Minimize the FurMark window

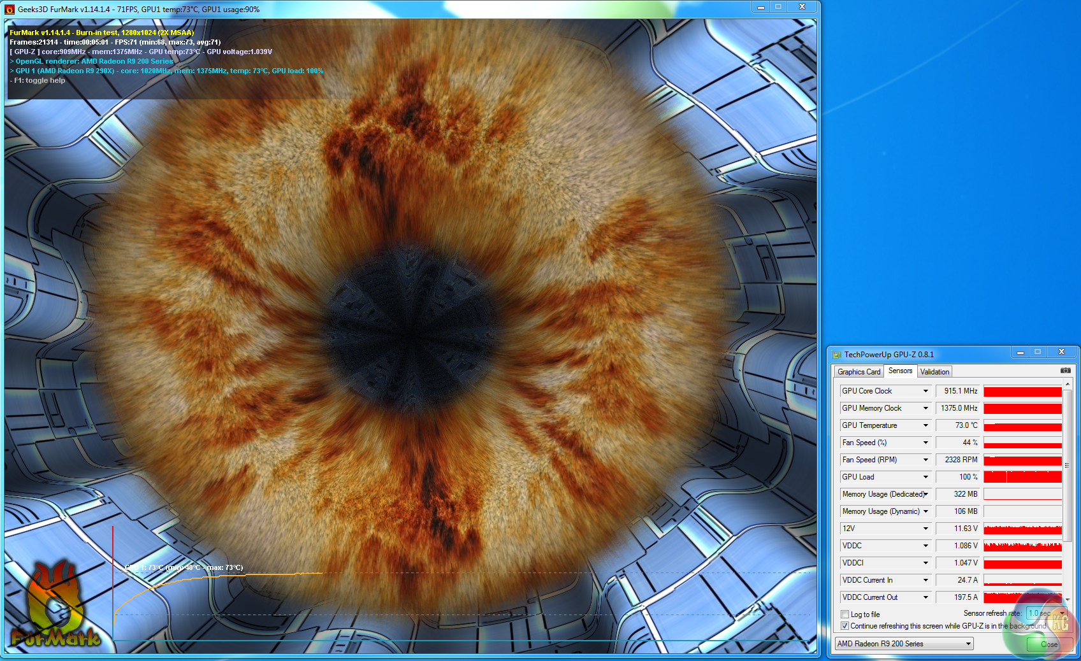point(761,7)
